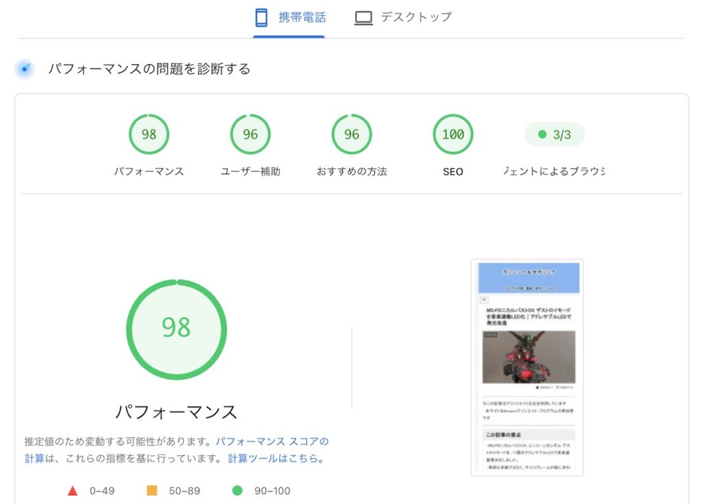
Task: Click the orange square 50–89 legend icon
Action: pos(152,490)
